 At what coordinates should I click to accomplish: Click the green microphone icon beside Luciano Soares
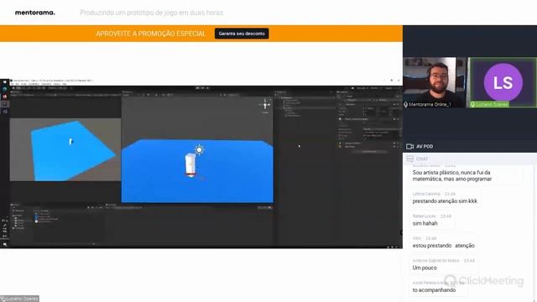(x=472, y=104)
